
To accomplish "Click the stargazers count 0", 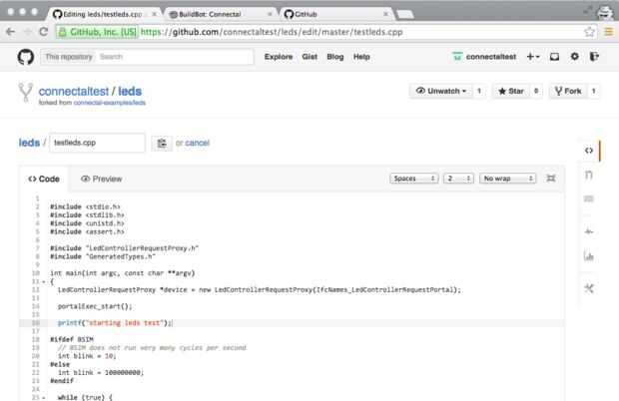I will coord(536,91).
